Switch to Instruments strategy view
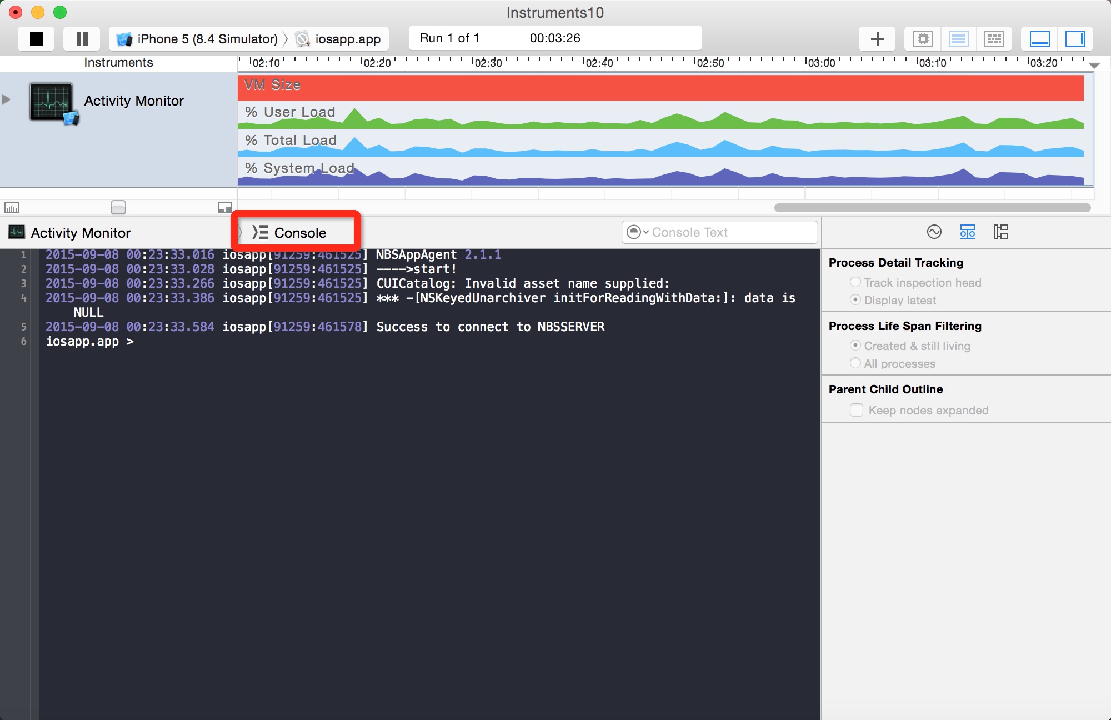Image resolution: width=1111 pixels, height=720 pixels. pos(958,39)
